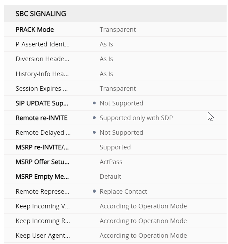The image size is (228, 244).
Task: Open the Keep Incoming R... Operation Mode value
Action: pos(143,221)
